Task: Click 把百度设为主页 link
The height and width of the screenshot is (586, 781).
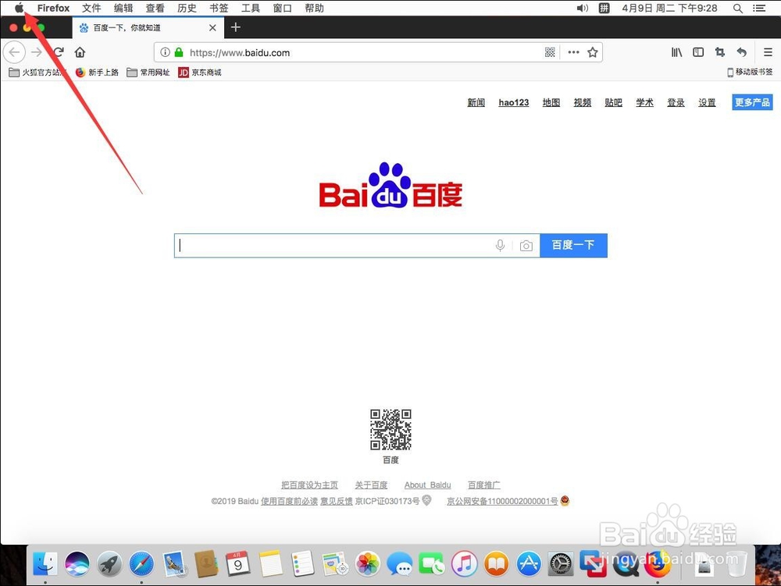Action: pyautogui.click(x=309, y=485)
